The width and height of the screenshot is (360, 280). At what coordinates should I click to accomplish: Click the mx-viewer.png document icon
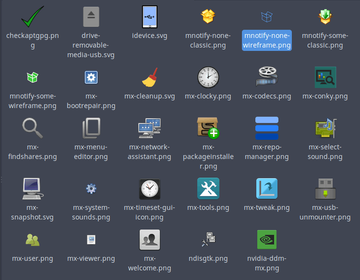point(91,240)
